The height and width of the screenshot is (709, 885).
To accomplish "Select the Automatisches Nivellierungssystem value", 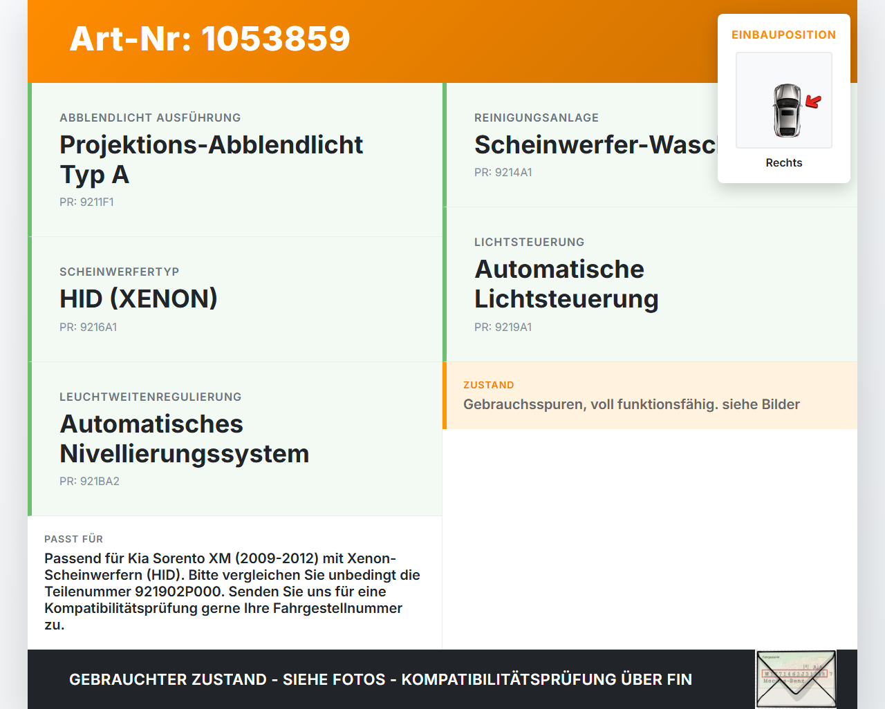I will (184, 438).
